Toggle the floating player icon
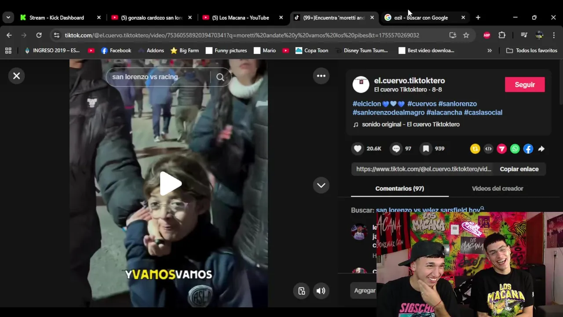Screen dimensions: 563x317 pyautogui.click(x=301, y=291)
